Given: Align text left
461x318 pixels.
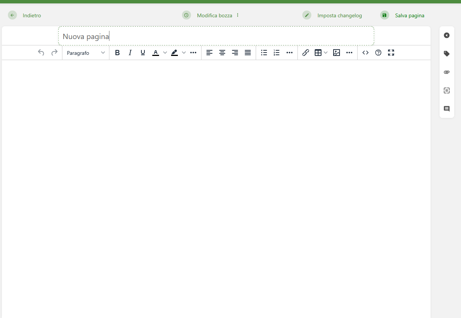Looking at the screenshot, I should click(209, 53).
